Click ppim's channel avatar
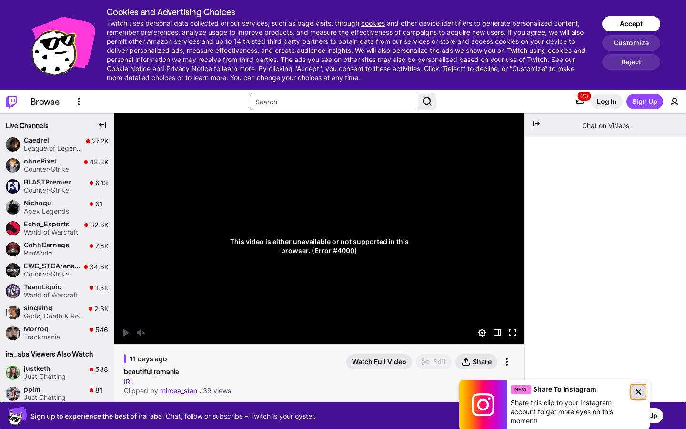Image resolution: width=686 pixels, height=429 pixels. tap(13, 394)
